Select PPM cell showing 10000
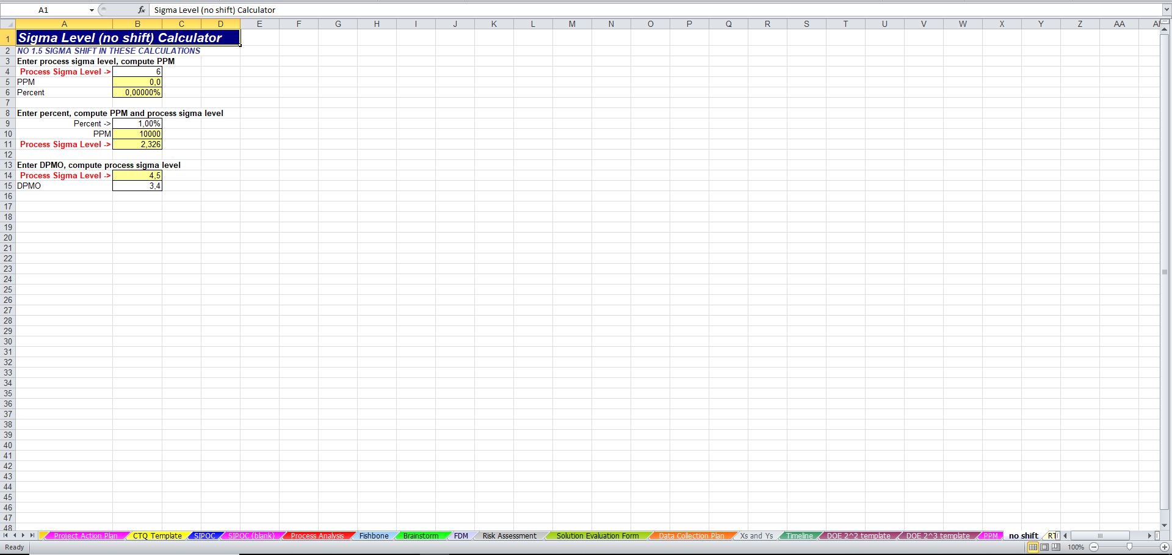The height and width of the screenshot is (555, 1172). (x=137, y=134)
